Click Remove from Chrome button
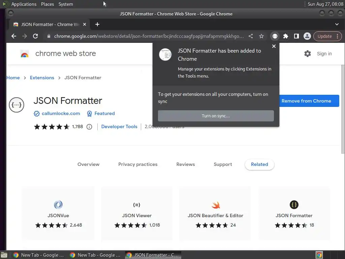This screenshot has width=345, height=259. point(309,101)
